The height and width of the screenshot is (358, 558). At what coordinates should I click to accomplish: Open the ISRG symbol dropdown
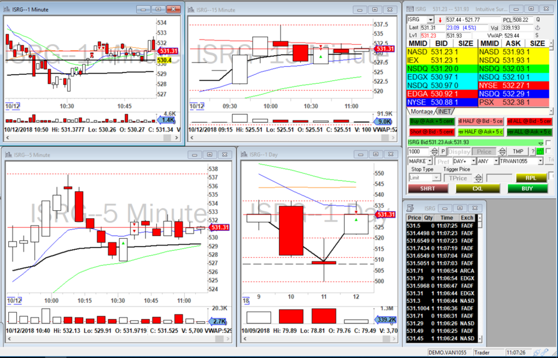[431, 20]
